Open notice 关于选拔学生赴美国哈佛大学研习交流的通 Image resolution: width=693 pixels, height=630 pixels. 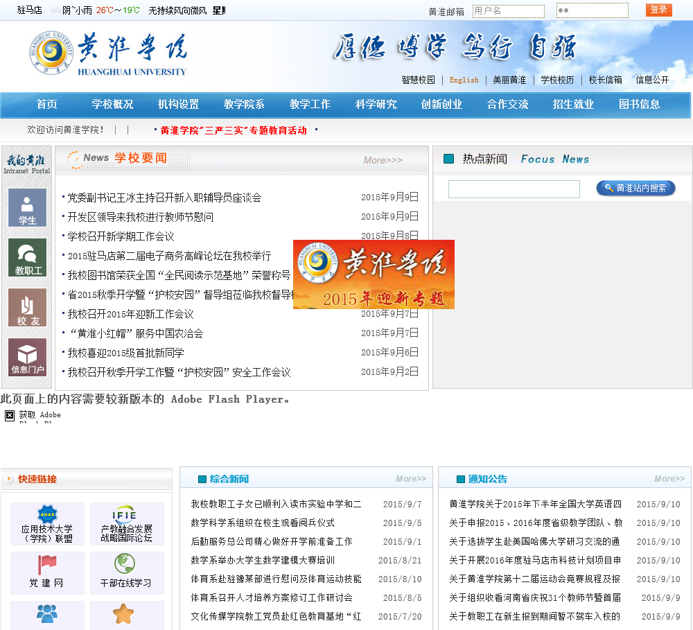[x=534, y=541]
